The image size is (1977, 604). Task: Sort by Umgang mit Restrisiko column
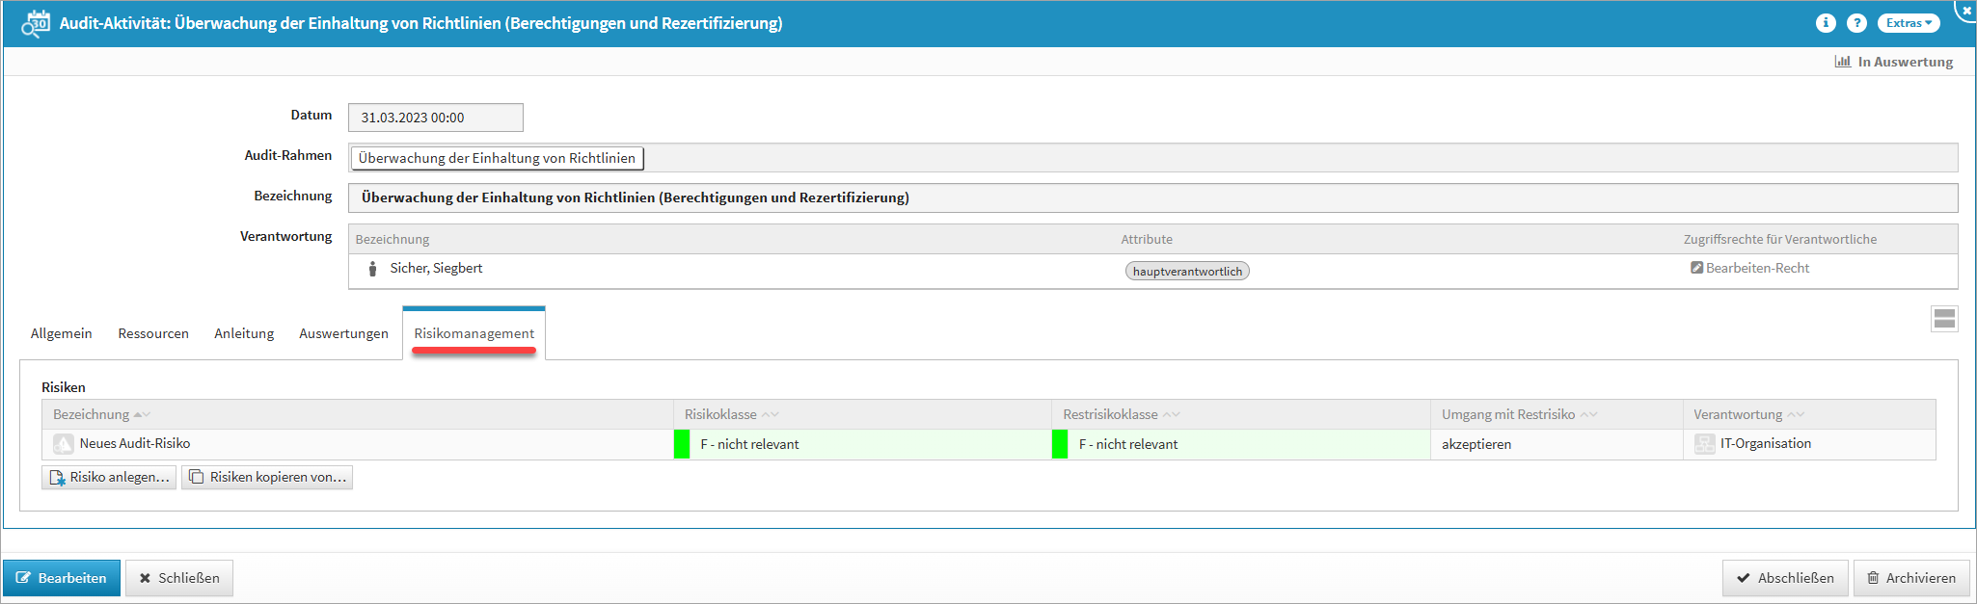coord(1507,414)
